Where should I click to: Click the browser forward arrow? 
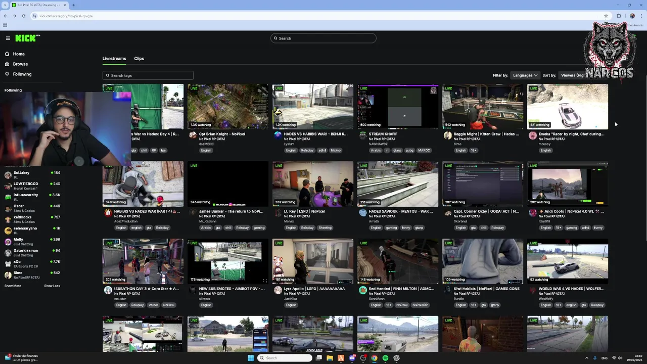tap(14, 16)
